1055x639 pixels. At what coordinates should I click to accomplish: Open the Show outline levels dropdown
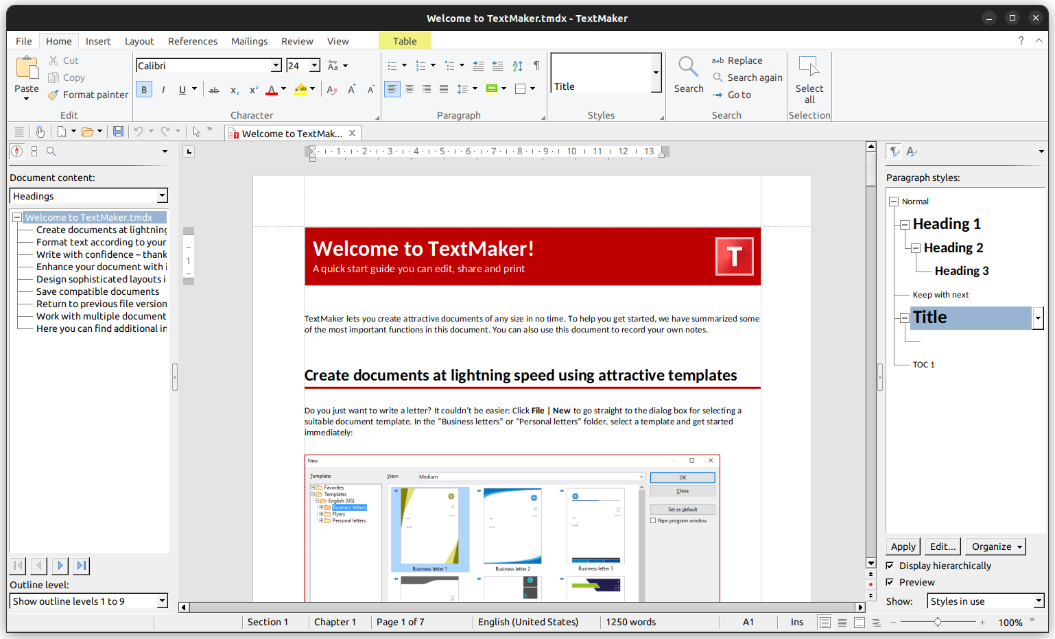pyautogui.click(x=162, y=601)
